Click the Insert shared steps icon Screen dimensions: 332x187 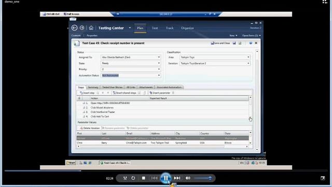click(x=114, y=93)
